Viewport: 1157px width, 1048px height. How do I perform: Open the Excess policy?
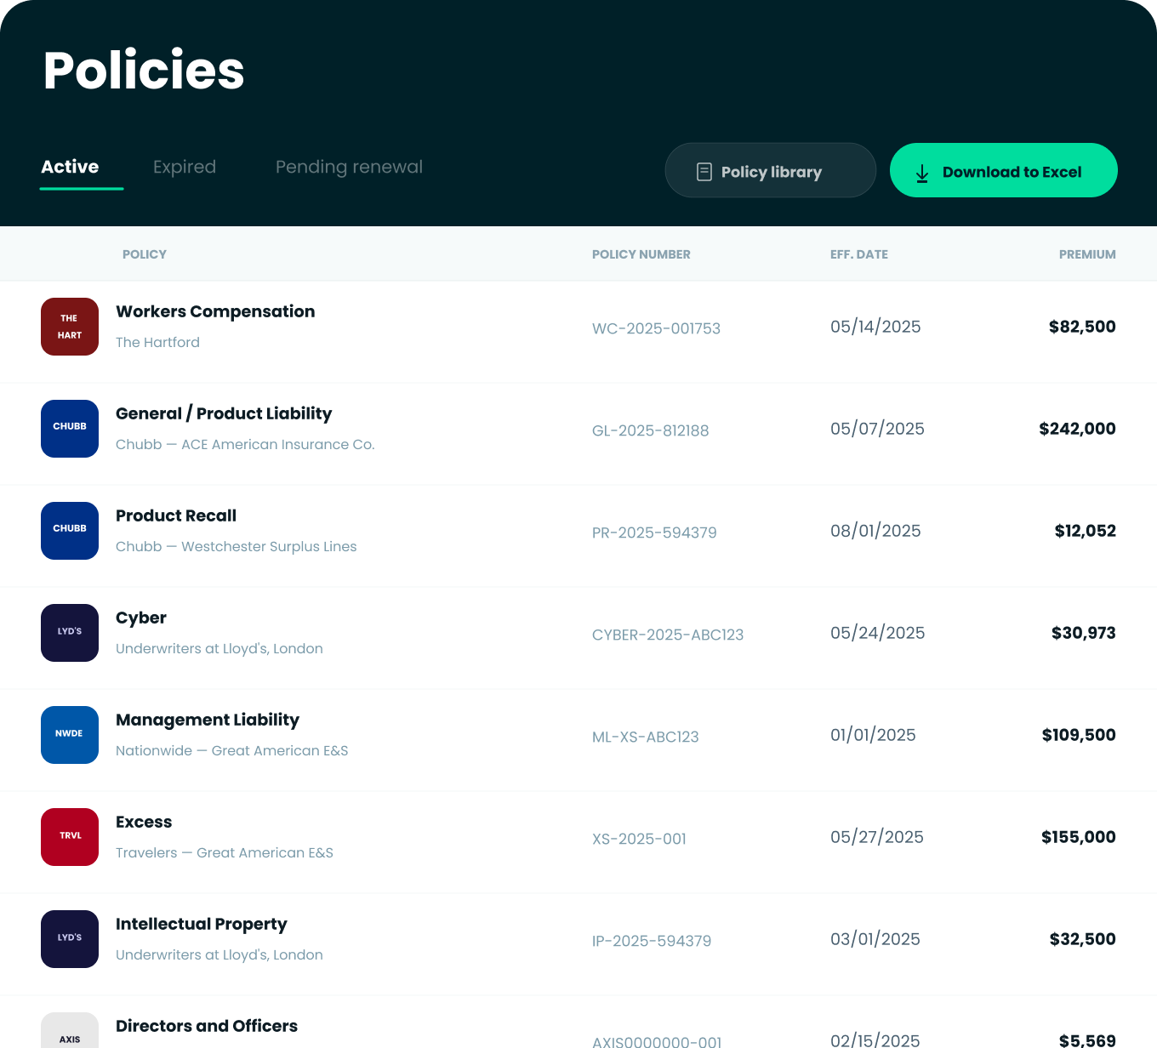144,822
